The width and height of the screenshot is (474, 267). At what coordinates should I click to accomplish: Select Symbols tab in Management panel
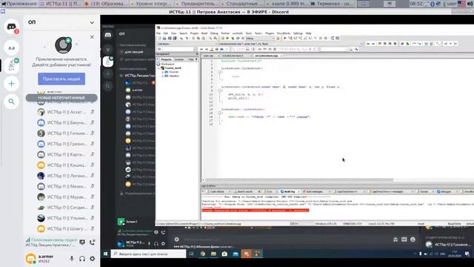click(179, 59)
